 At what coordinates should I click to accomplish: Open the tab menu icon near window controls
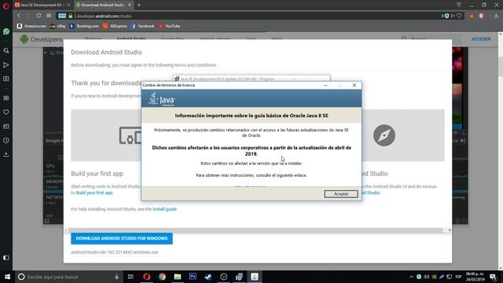(459, 5)
